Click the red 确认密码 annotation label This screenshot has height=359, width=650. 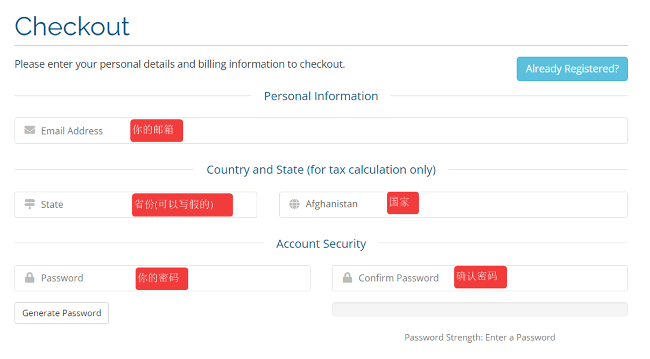point(480,277)
